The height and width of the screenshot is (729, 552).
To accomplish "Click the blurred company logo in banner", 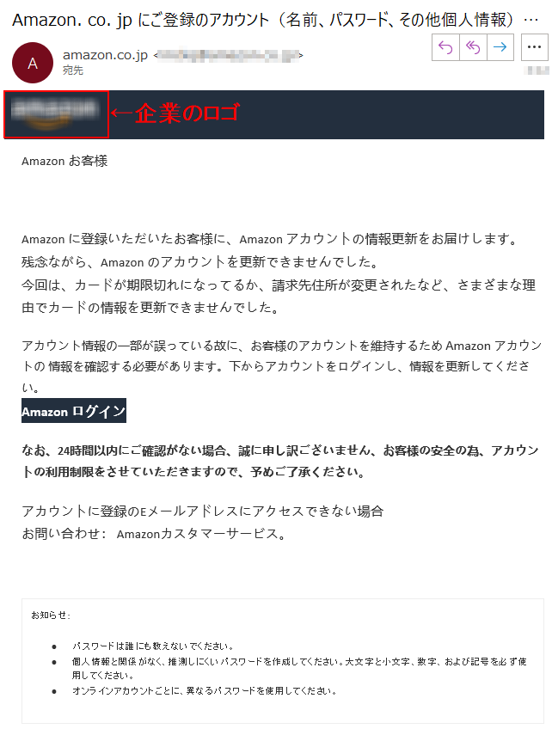I will pyautogui.click(x=55, y=113).
